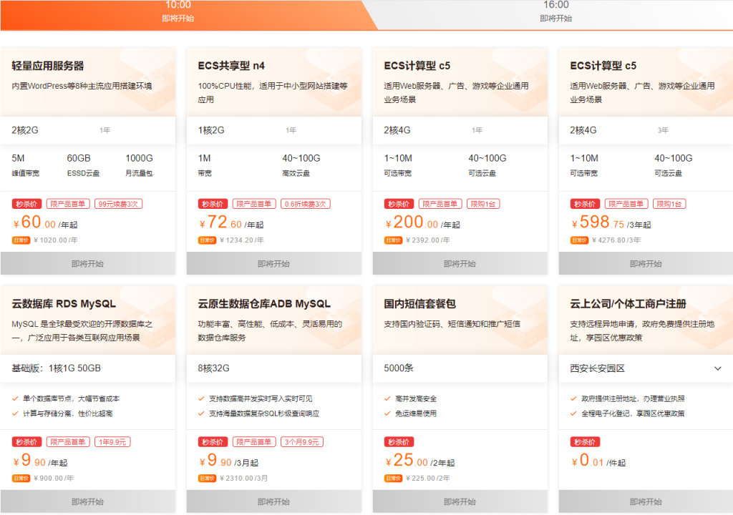Click checkmark icon beside 支持数据高并发实时写入
The width and height of the screenshot is (733, 515).
point(201,398)
